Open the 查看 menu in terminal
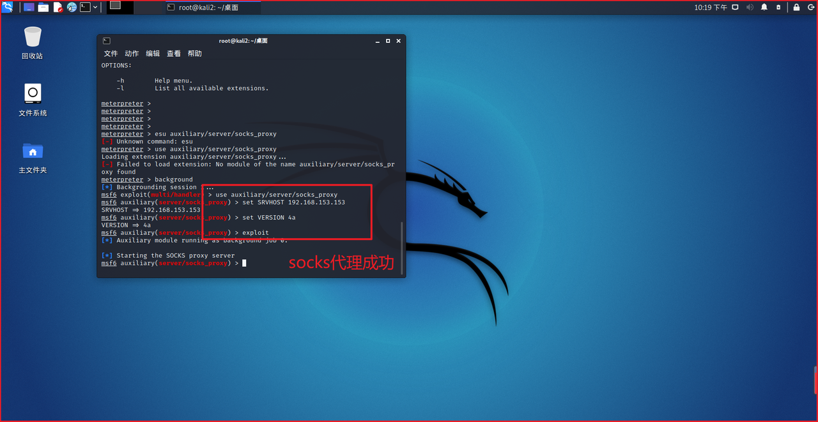This screenshot has width=818, height=422. coord(174,54)
